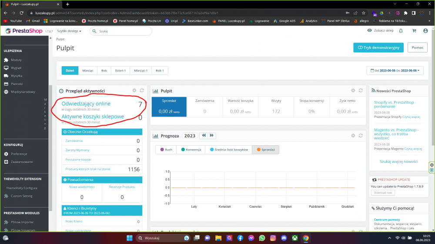Open Wygląd in the sidebar

pos(16,68)
